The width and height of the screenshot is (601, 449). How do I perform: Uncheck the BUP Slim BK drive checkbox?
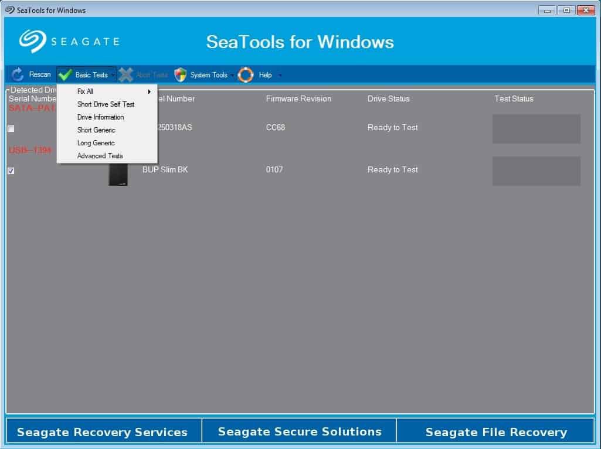pos(11,171)
